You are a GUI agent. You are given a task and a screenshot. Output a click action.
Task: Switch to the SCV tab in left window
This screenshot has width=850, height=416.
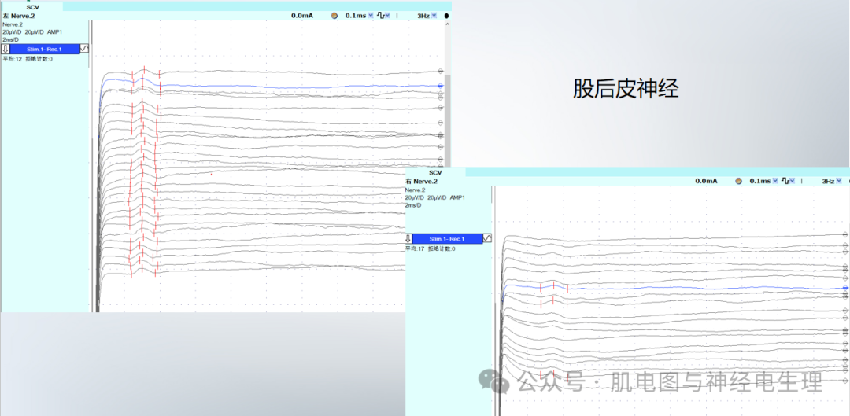(x=32, y=6)
